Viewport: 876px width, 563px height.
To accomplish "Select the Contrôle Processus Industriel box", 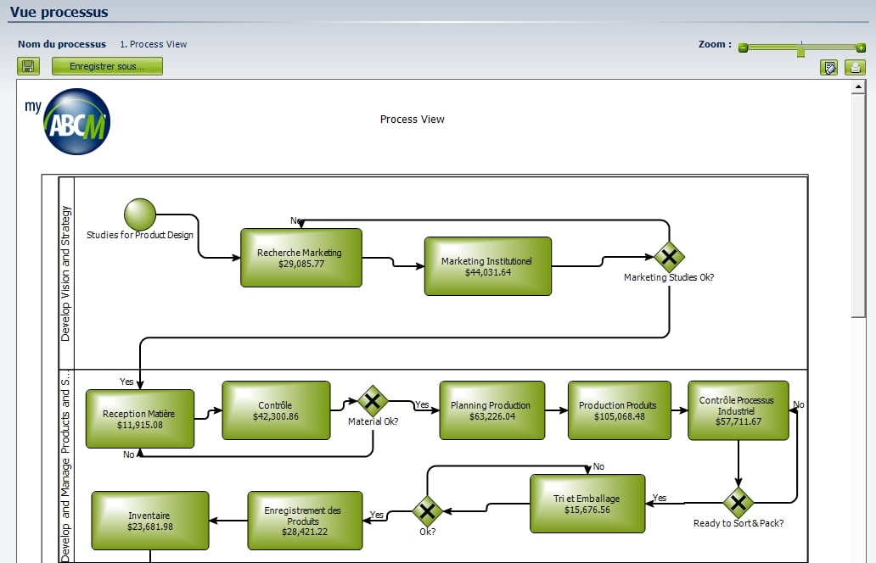I will click(x=738, y=410).
